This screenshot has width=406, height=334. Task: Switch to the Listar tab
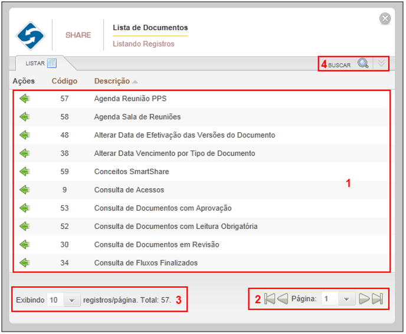point(40,64)
